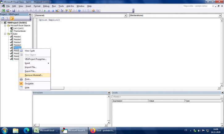Choose VBAProject Properties... menu entry

[35, 59]
